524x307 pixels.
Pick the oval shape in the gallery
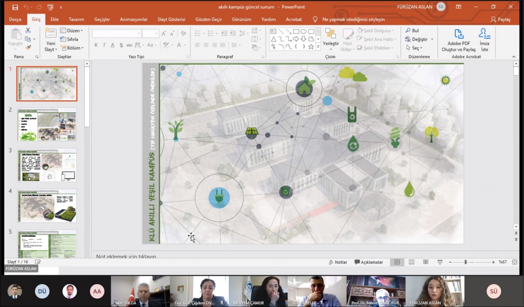coord(304,31)
